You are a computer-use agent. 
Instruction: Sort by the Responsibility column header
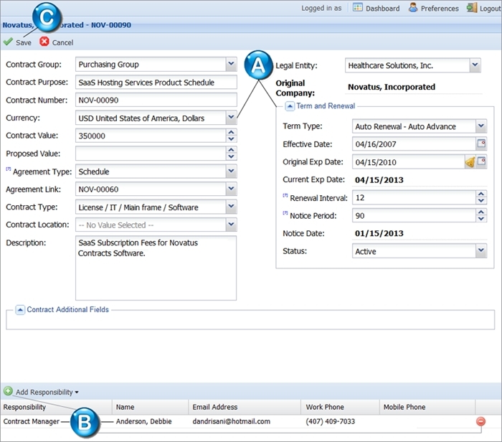tap(56, 407)
